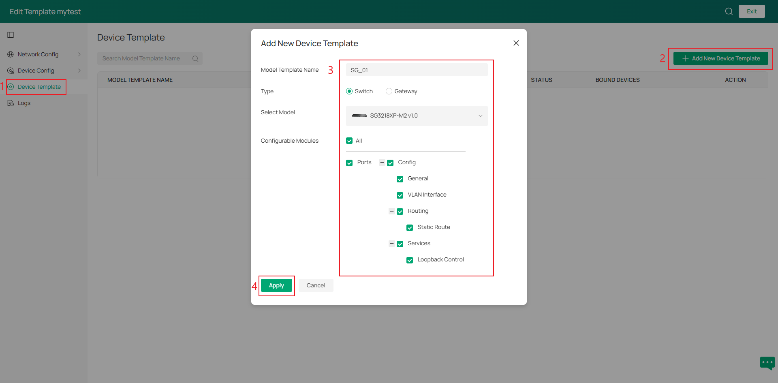Screen dimensions: 778x383
Task: Expand the Device Config chevron
Action: pyautogui.click(x=79, y=71)
